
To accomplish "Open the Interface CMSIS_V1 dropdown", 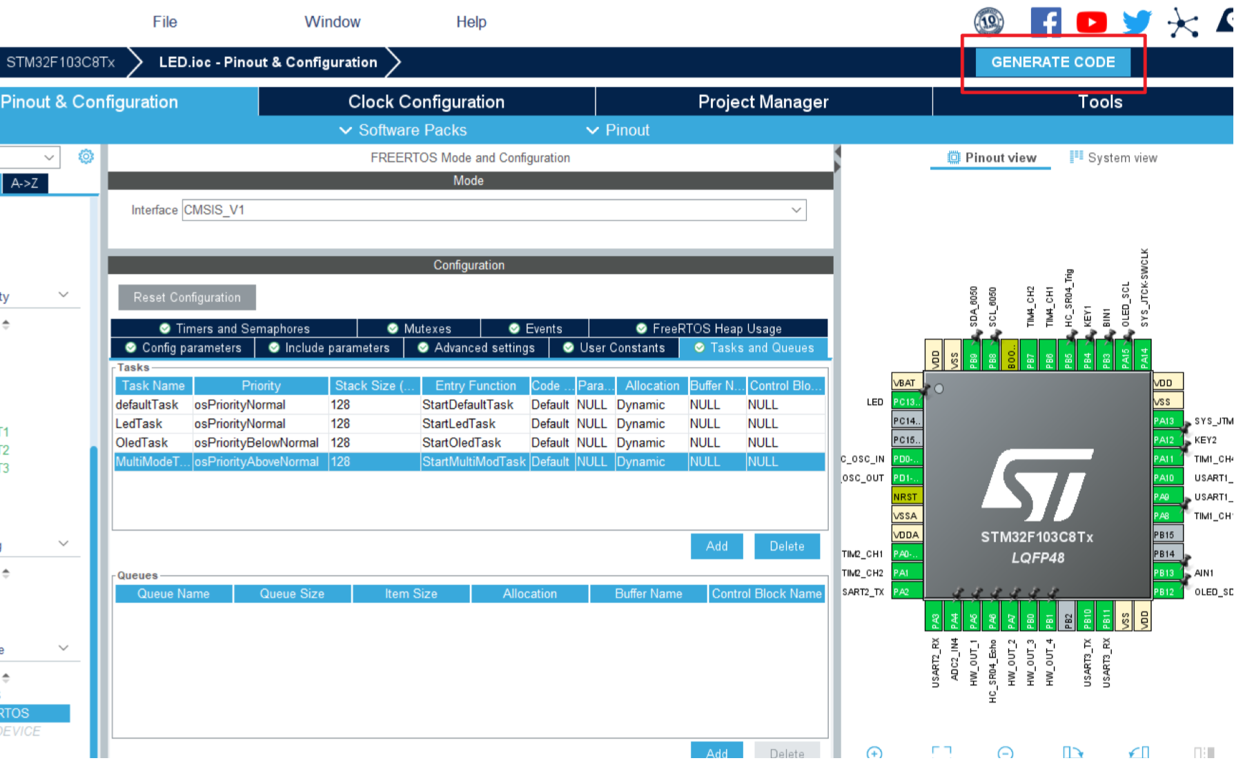I will coord(494,210).
